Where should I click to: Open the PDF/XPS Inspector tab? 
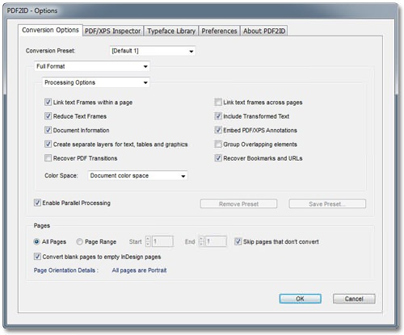113,31
